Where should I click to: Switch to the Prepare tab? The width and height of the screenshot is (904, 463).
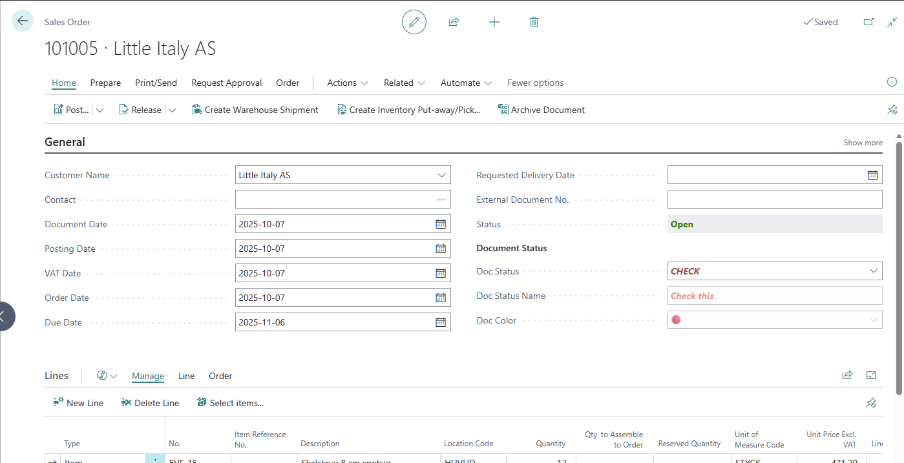coord(105,83)
